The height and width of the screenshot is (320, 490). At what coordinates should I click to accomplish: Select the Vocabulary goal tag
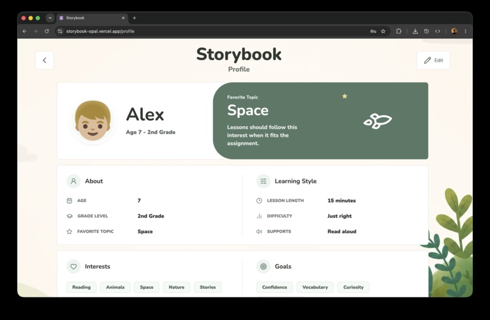[x=315, y=287]
